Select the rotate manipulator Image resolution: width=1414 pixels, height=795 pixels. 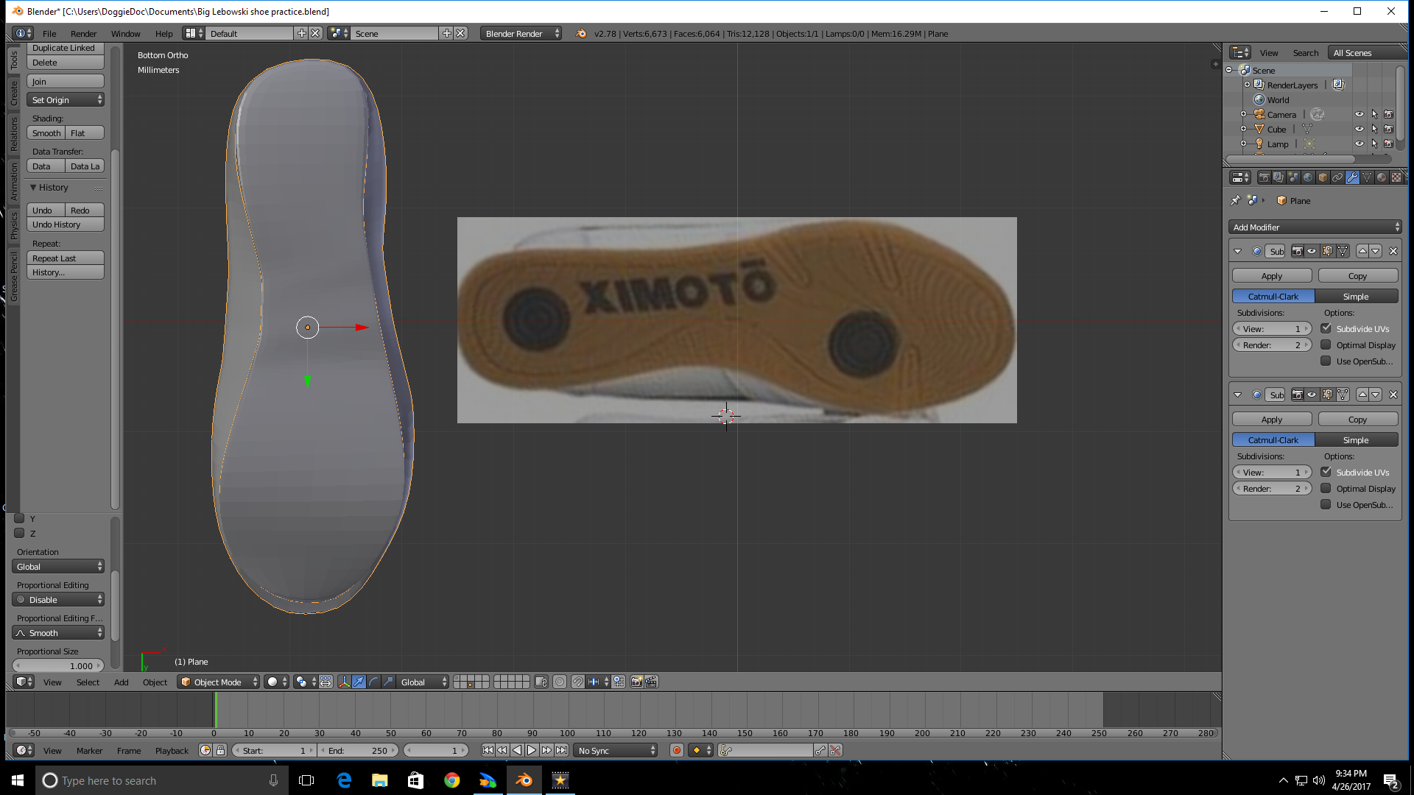click(x=373, y=682)
